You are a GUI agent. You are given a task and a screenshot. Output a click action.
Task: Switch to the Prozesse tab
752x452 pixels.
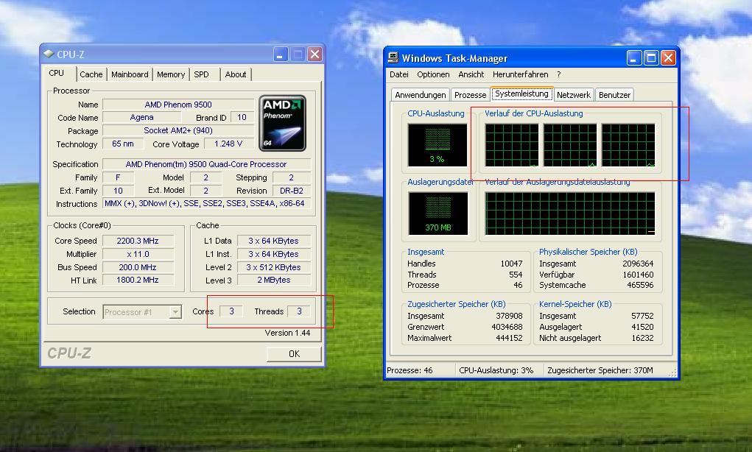point(471,95)
